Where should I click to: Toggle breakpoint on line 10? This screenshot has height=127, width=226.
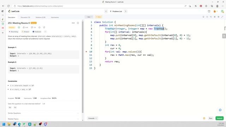[86, 52]
